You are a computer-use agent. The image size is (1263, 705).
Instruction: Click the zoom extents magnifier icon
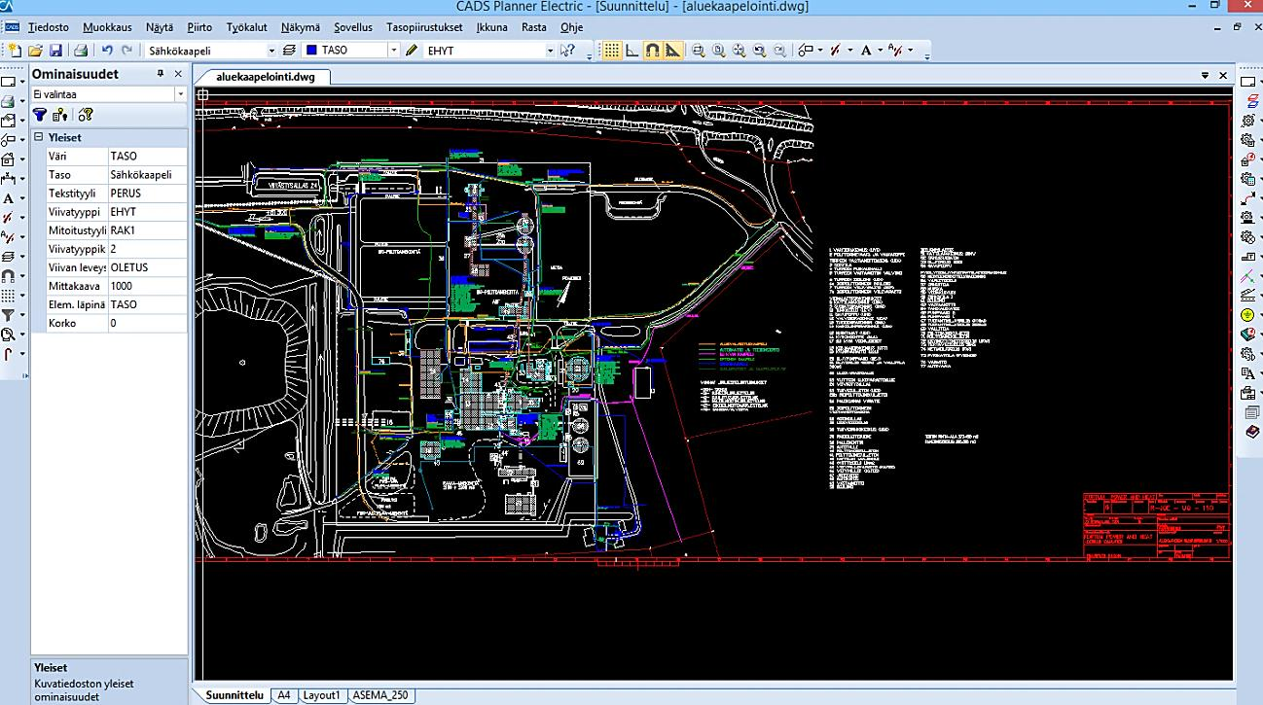click(740, 50)
